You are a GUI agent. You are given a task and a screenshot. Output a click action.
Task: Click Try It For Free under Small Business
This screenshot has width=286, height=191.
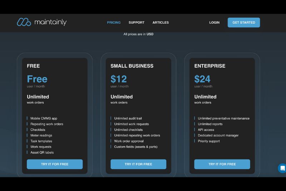pyautogui.click(x=138, y=164)
